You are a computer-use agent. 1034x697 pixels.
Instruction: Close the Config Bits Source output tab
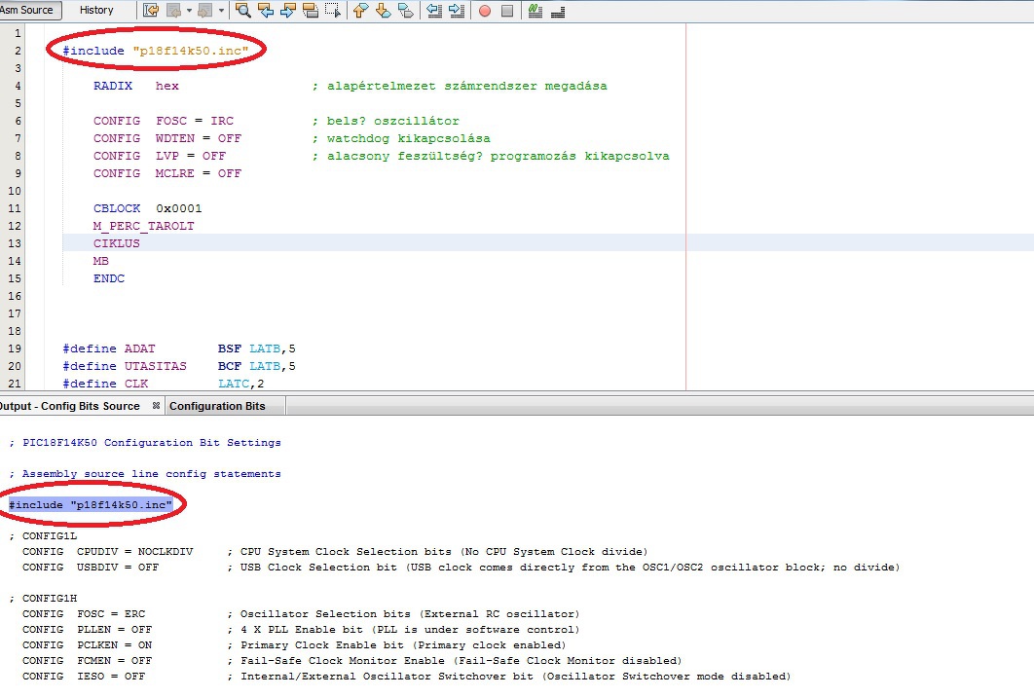click(157, 406)
